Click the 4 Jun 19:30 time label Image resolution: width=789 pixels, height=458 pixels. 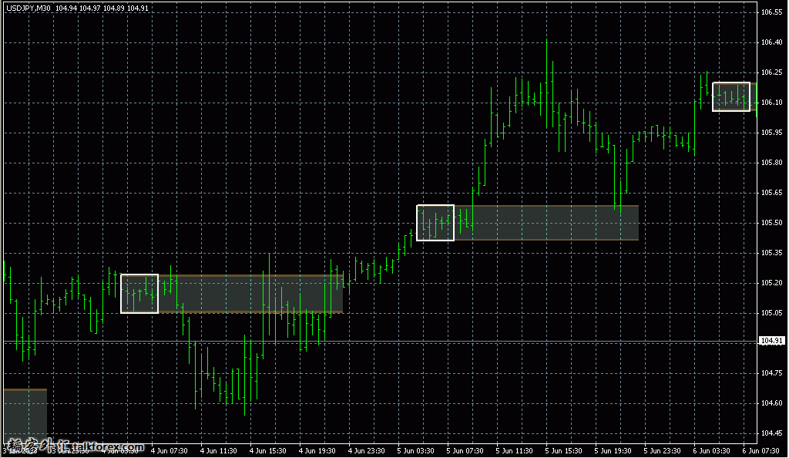(317, 451)
